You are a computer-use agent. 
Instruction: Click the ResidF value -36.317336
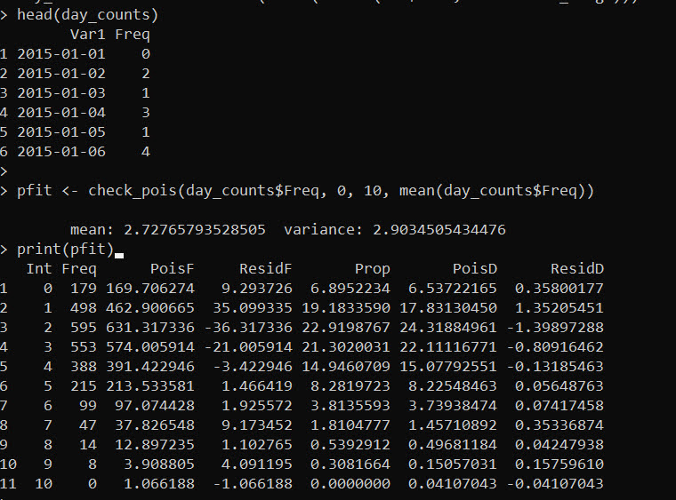click(248, 328)
